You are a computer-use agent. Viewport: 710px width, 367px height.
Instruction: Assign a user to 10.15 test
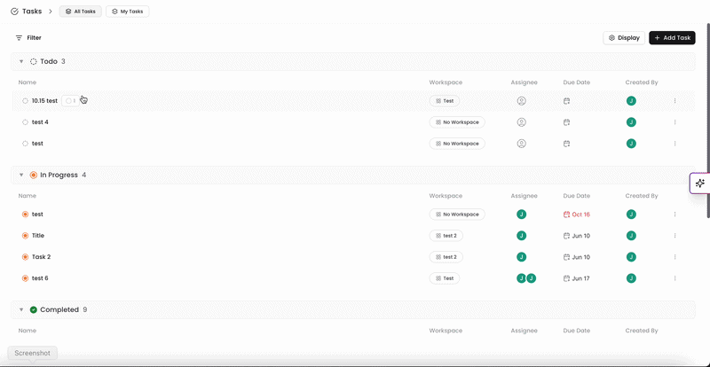(x=521, y=101)
